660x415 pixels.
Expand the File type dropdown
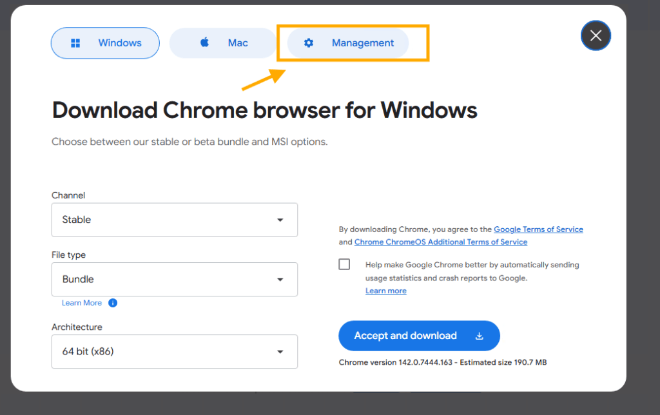tap(174, 279)
